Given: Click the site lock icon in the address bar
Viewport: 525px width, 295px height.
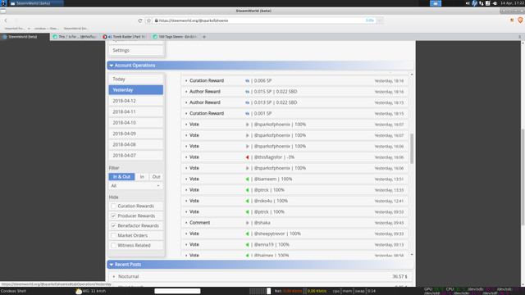Looking at the screenshot, I should coord(157,20).
